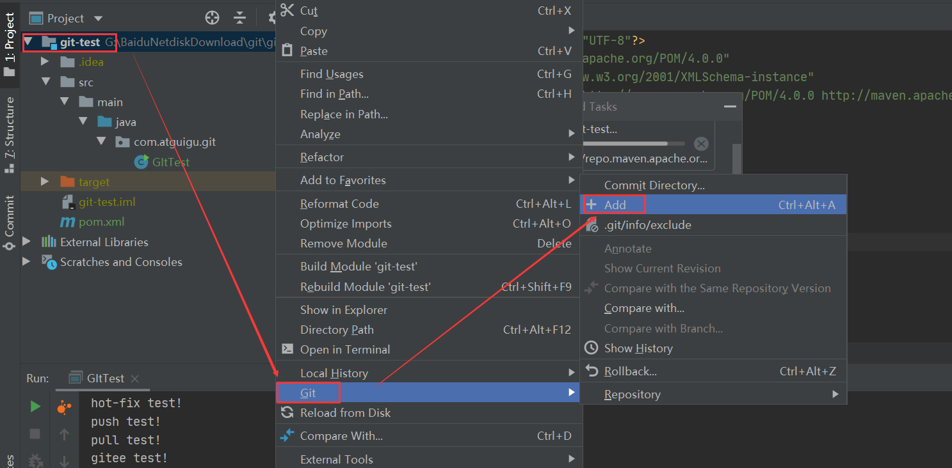952x468 pixels.
Task: Select Open in Terminal from the menu
Action: pyautogui.click(x=429, y=350)
